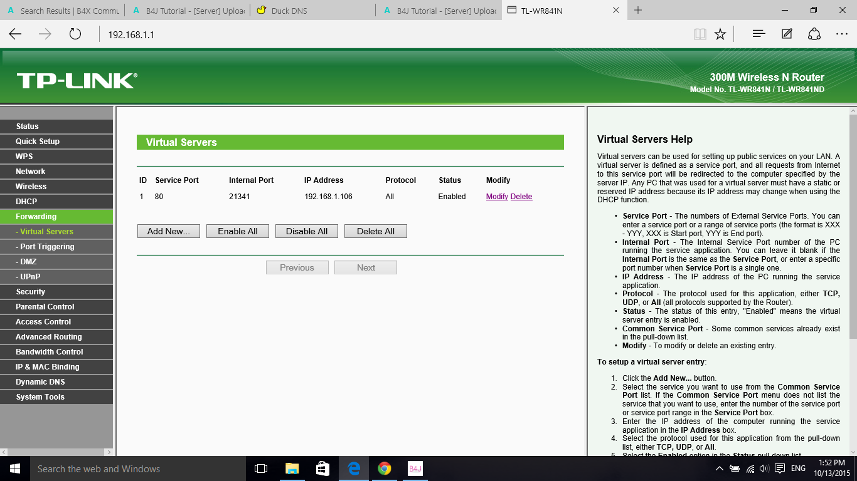
Task: Open Advanced Routing menu
Action: coord(56,337)
